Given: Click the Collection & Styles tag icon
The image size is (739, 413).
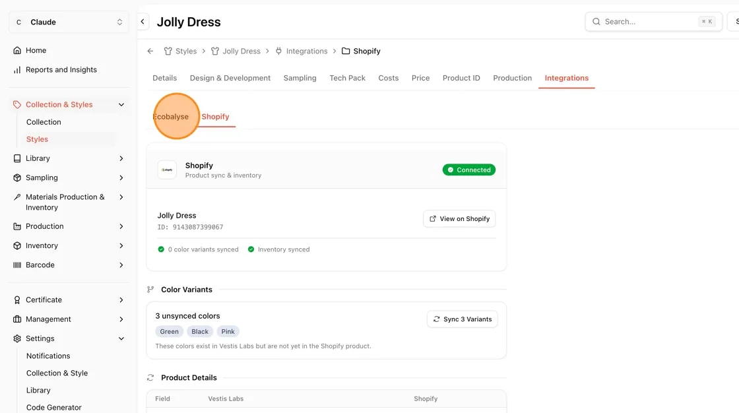Looking at the screenshot, I should (17, 105).
